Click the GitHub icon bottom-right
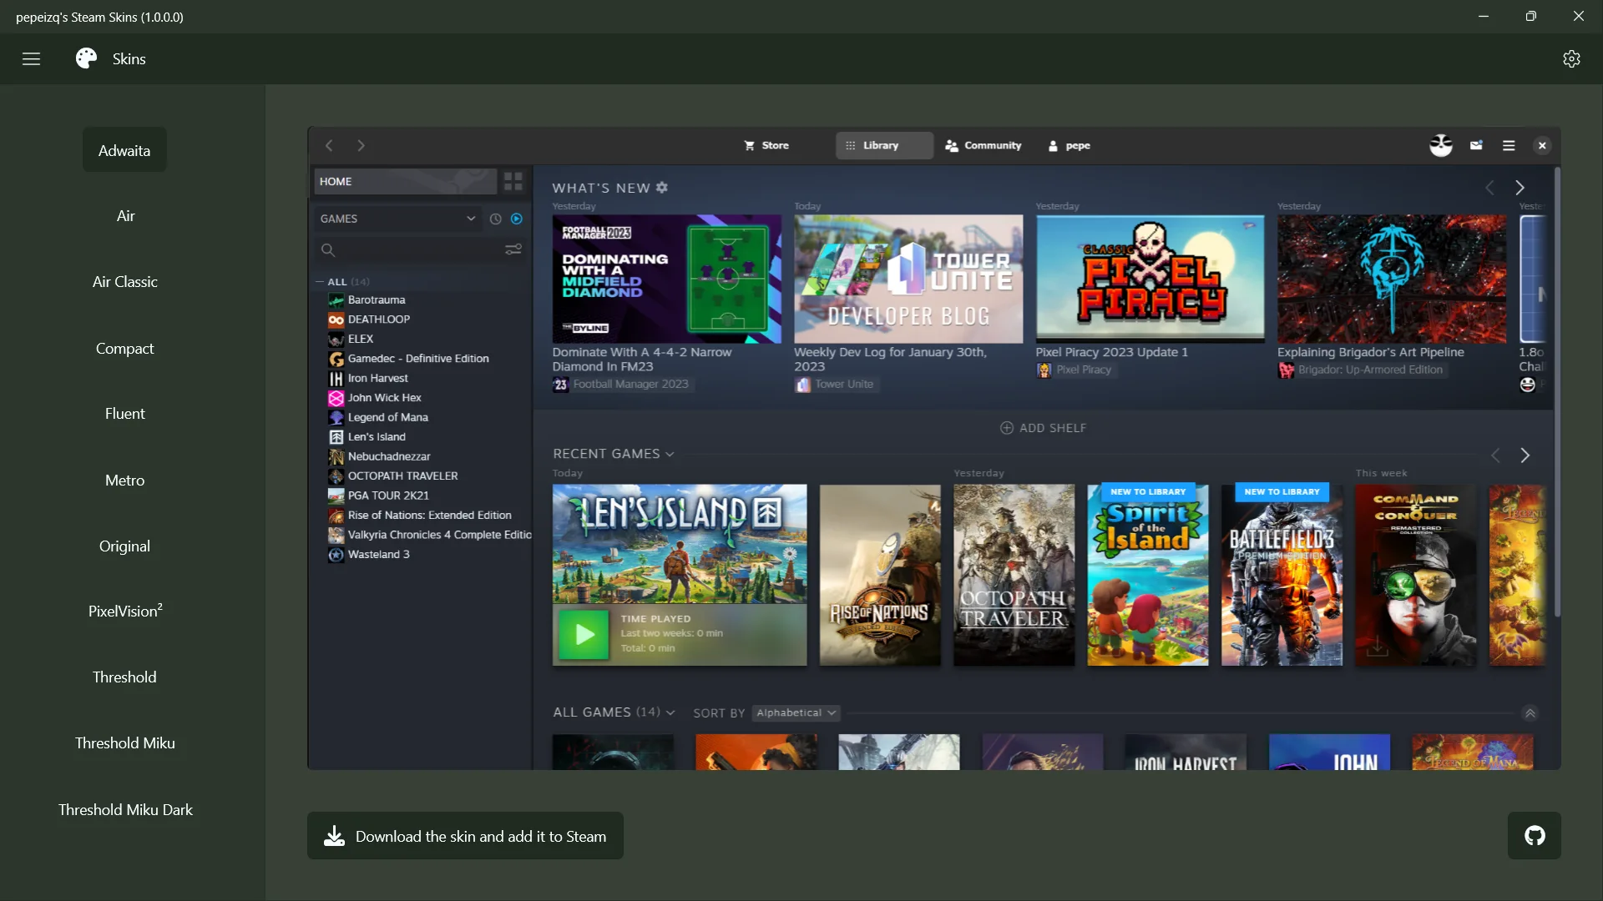 [1535, 835]
